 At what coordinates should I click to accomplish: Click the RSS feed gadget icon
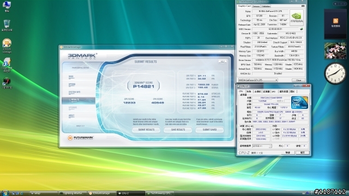(336, 21)
